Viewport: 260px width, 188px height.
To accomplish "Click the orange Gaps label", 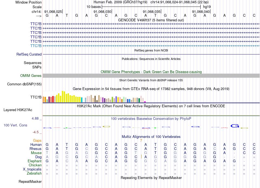I will tap(37, 141).
